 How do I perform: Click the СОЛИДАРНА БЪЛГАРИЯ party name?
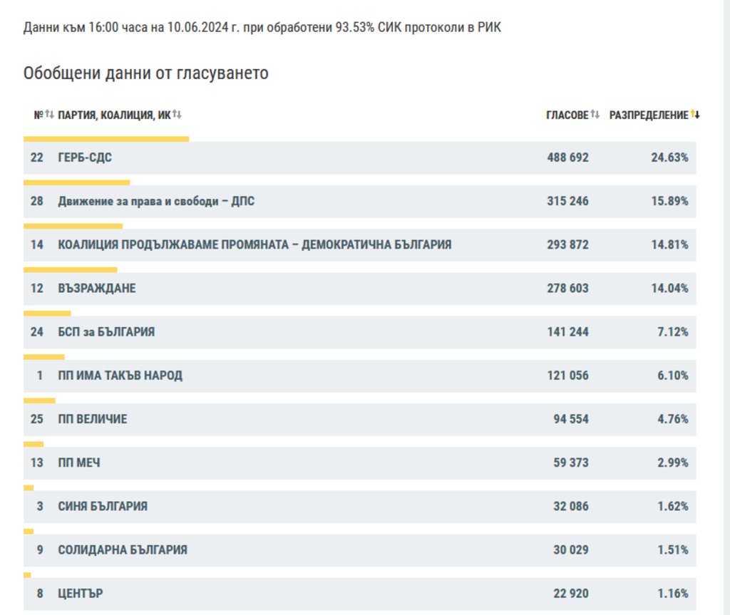(123, 550)
